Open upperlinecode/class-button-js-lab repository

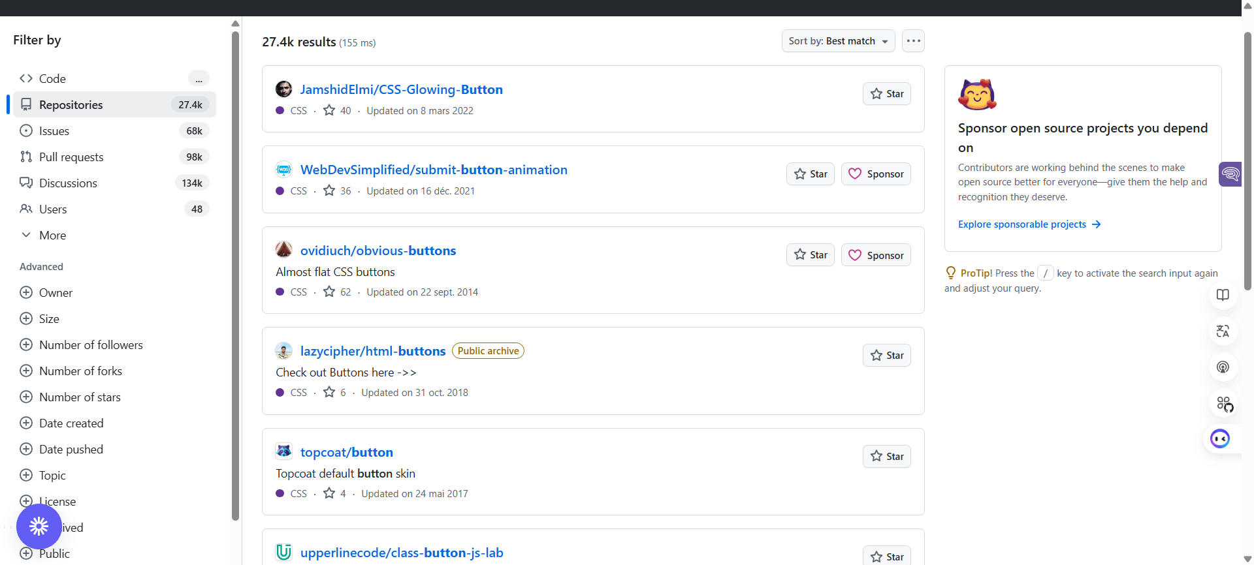[402, 553]
